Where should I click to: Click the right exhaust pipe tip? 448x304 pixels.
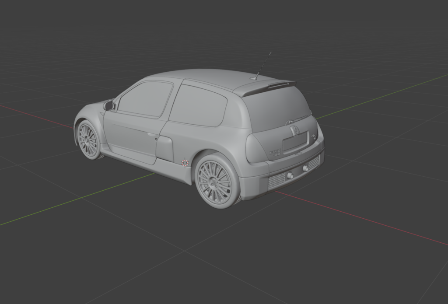(305, 168)
